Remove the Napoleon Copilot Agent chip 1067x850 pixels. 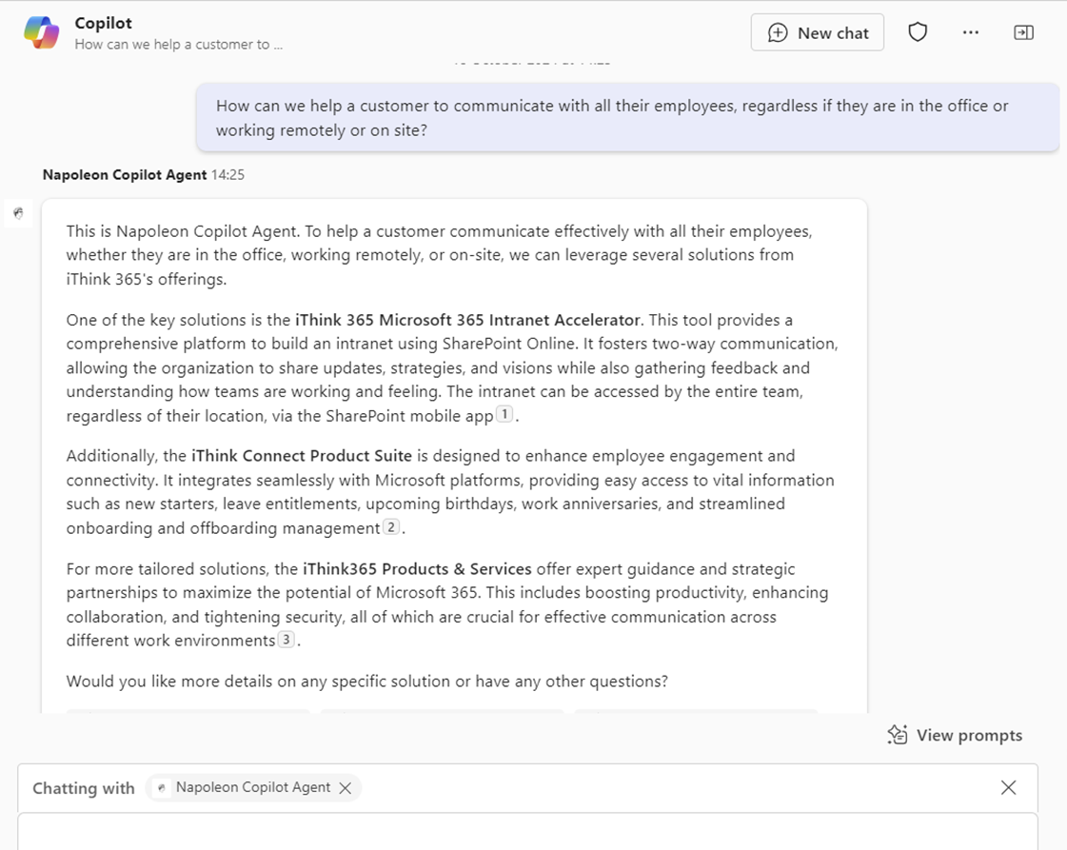click(x=346, y=788)
